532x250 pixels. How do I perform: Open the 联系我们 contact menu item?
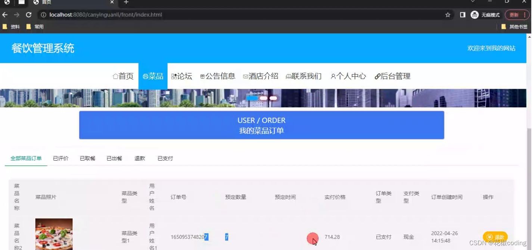(304, 76)
